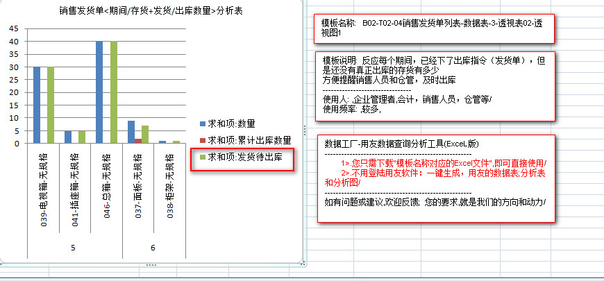Click the chart's right edge resize handle
The width and height of the screenshot is (604, 281).
pyautogui.click(x=303, y=130)
